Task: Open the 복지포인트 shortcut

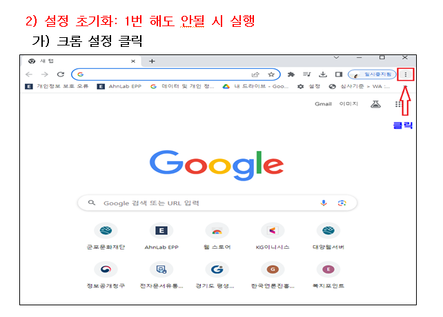Action: [328, 275]
